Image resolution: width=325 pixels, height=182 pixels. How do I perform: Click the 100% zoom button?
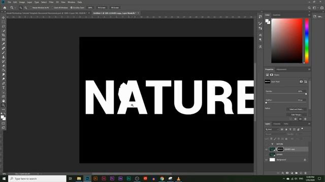(x=90, y=8)
